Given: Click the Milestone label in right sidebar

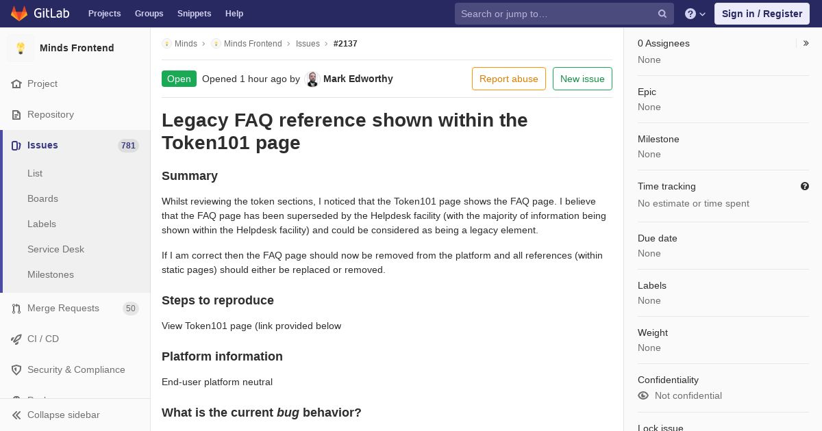Looking at the screenshot, I should tap(658, 139).
